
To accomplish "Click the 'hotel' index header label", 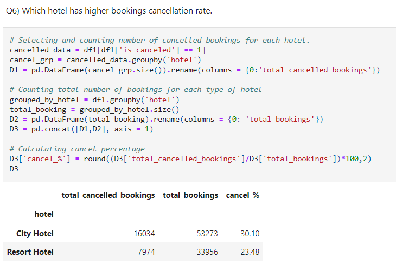I will (44, 214).
